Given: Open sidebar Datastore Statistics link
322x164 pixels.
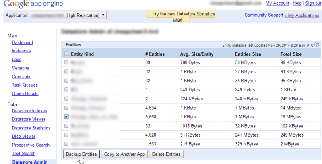Looking at the screenshot, I should point(31,128).
